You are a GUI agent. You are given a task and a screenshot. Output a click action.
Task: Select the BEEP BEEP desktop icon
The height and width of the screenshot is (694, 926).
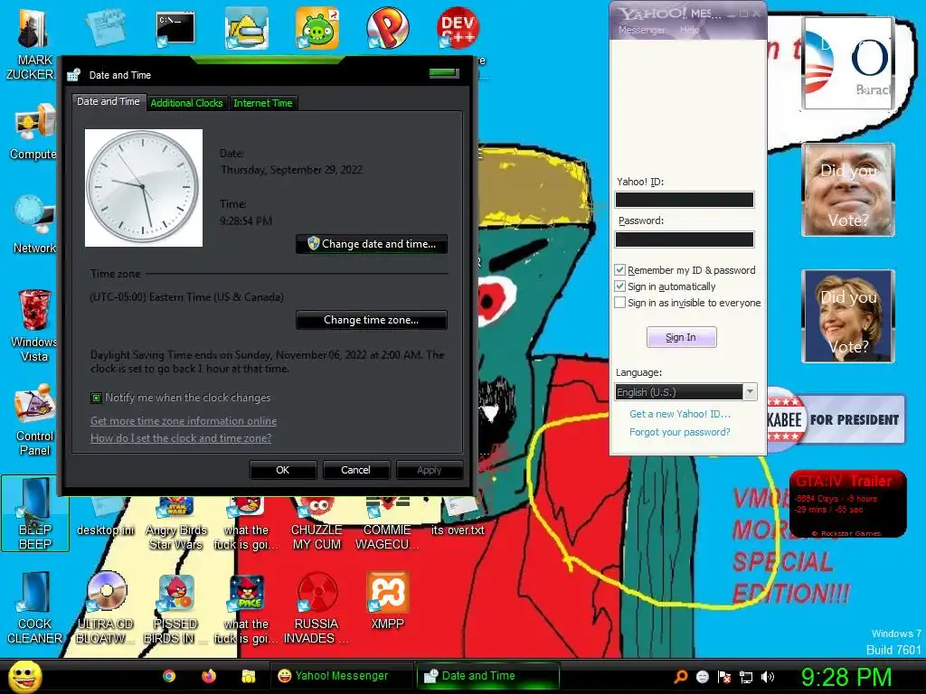pyautogui.click(x=35, y=513)
